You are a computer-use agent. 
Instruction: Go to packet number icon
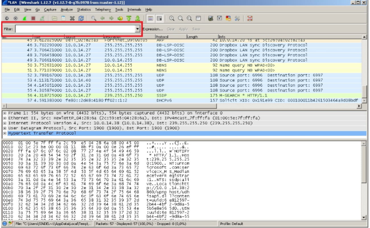120,19
